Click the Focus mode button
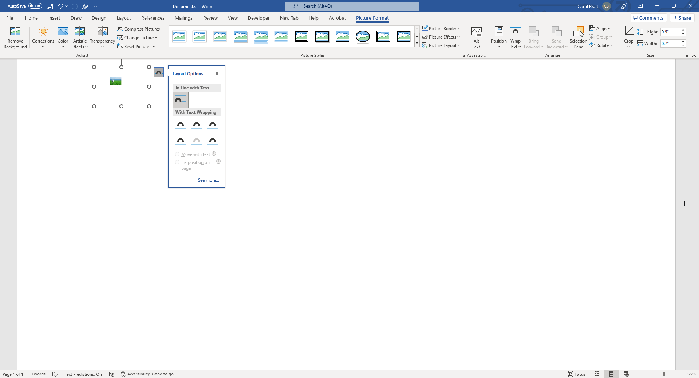Image resolution: width=699 pixels, height=378 pixels. 577,374
